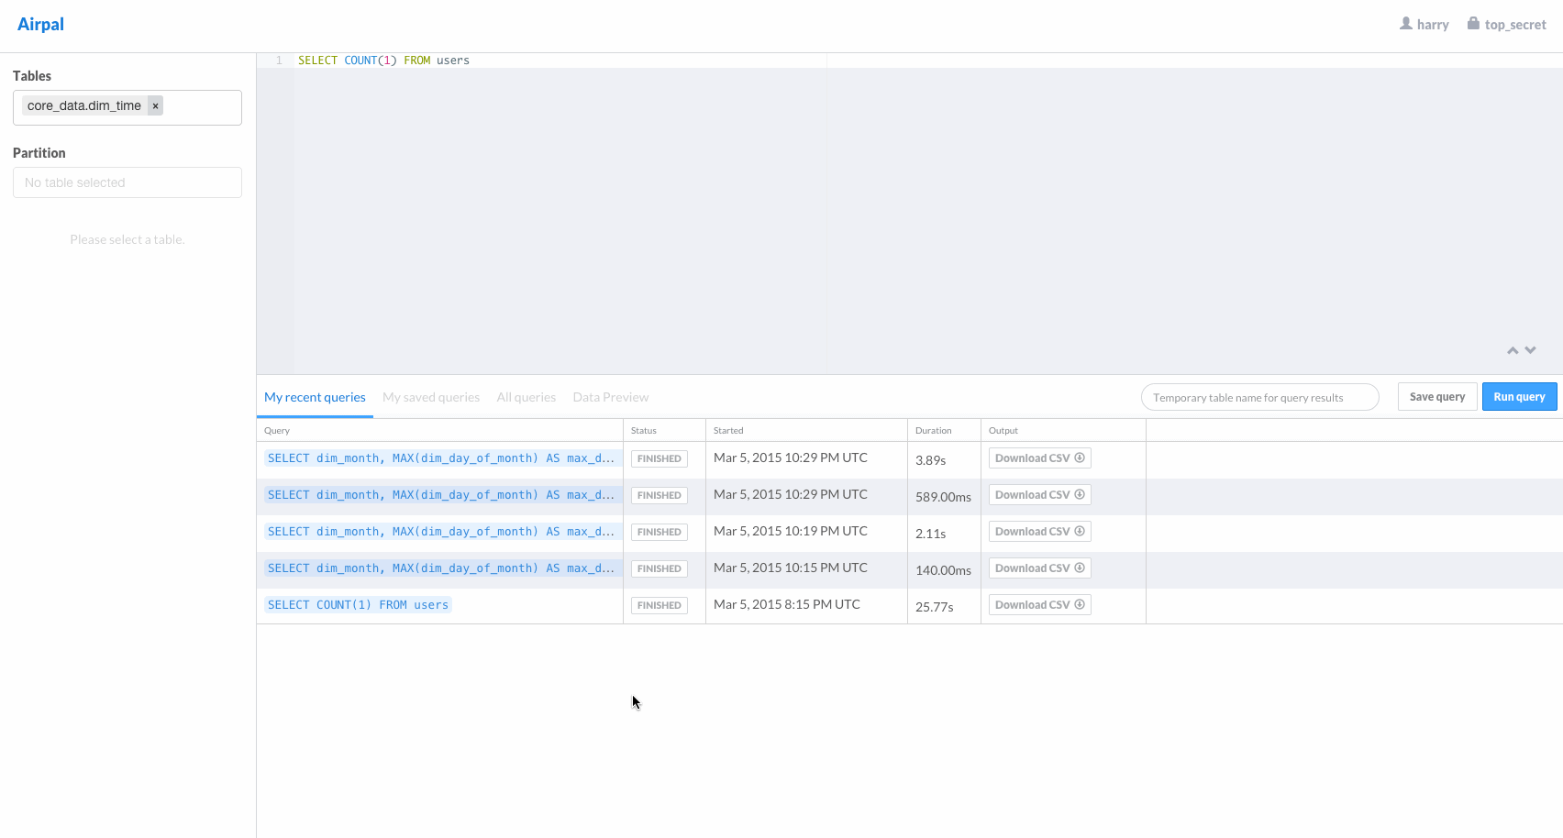Click the Run query button
The height and width of the screenshot is (838, 1563).
tap(1519, 396)
